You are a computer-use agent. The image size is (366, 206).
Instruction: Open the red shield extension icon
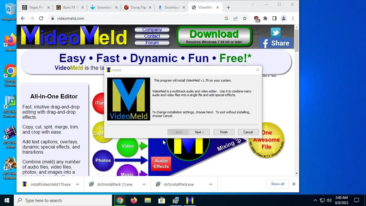pos(256,19)
